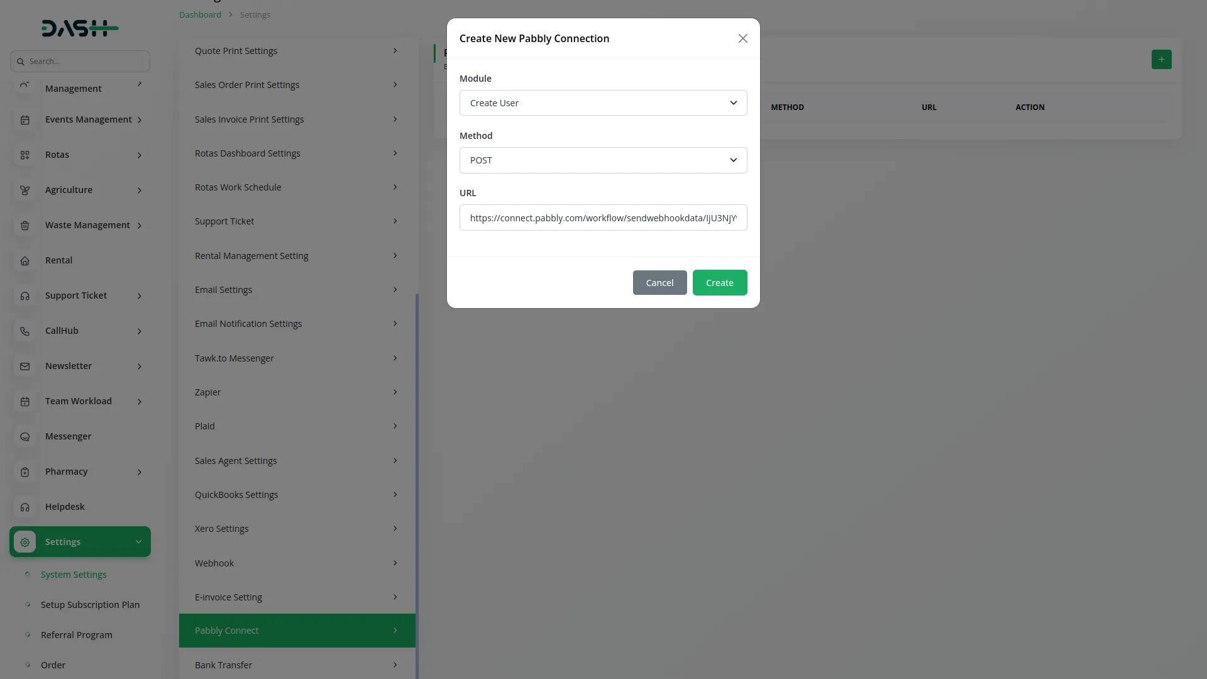Open the Newsletter mail icon
Viewport: 1207px width, 679px height.
click(x=25, y=366)
